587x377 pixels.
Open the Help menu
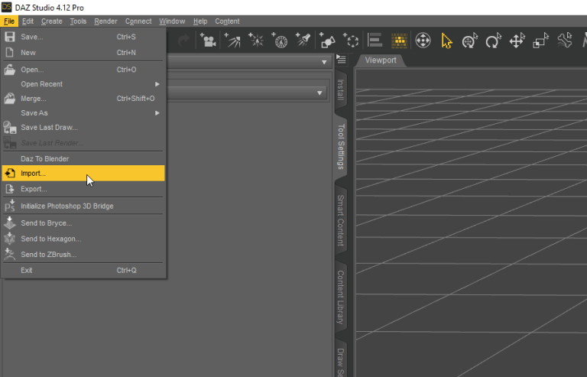pos(200,21)
